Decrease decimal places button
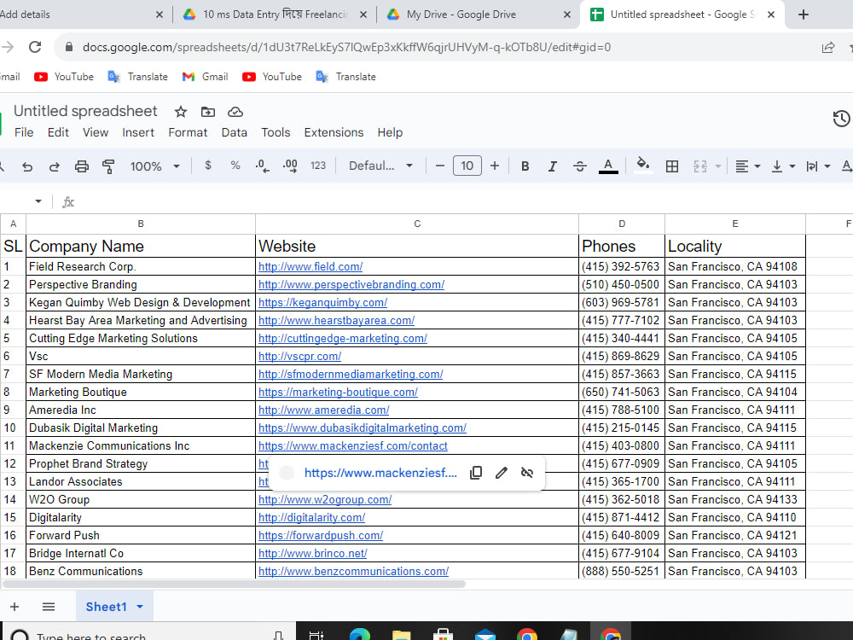This screenshot has width=853, height=640. tap(262, 166)
